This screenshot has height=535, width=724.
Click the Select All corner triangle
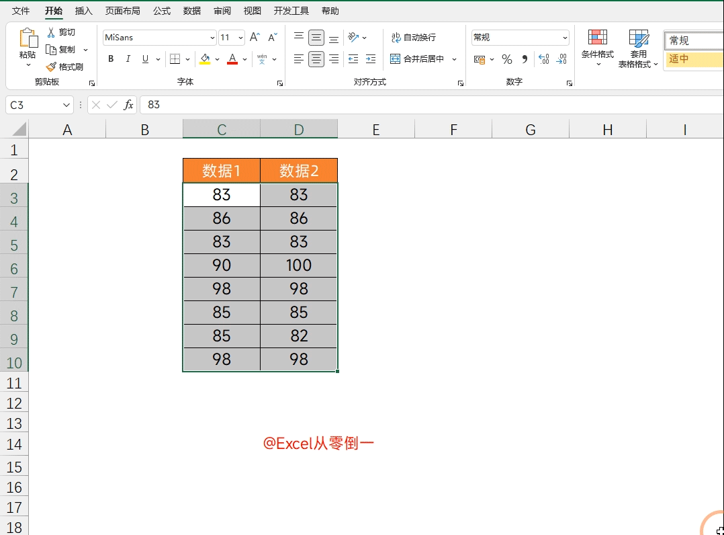pos(19,129)
